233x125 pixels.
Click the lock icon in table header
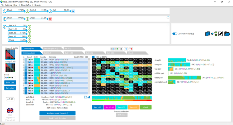[x=24, y=57]
